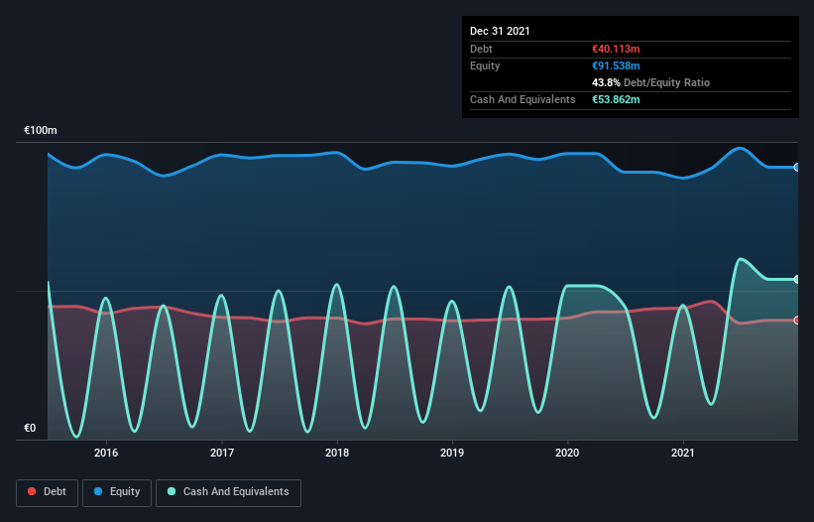The height and width of the screenshot is (522, 814).
Task: Click the teal Cash endpoint marker
Action: (797, 280)
